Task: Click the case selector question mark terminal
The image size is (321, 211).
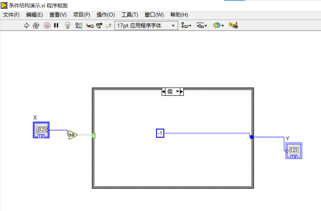Action: coord(94,135)
